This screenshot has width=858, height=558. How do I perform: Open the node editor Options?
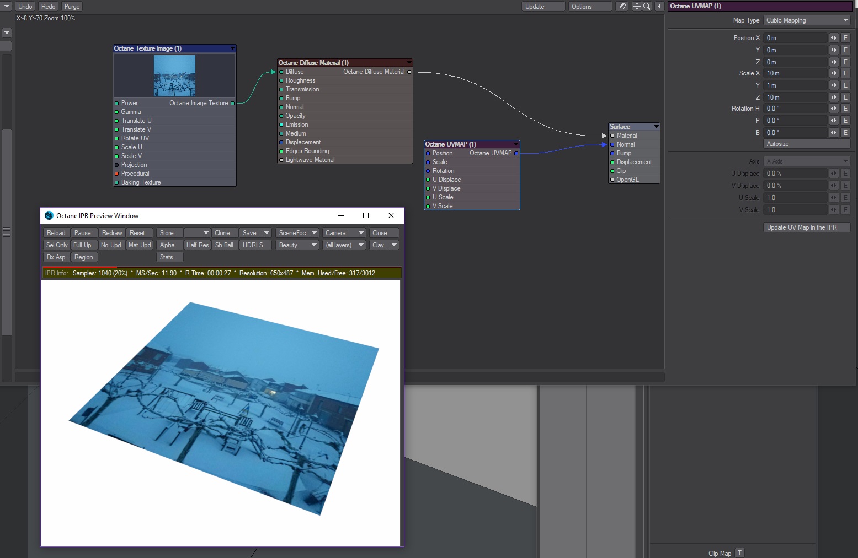click(590, 7)
